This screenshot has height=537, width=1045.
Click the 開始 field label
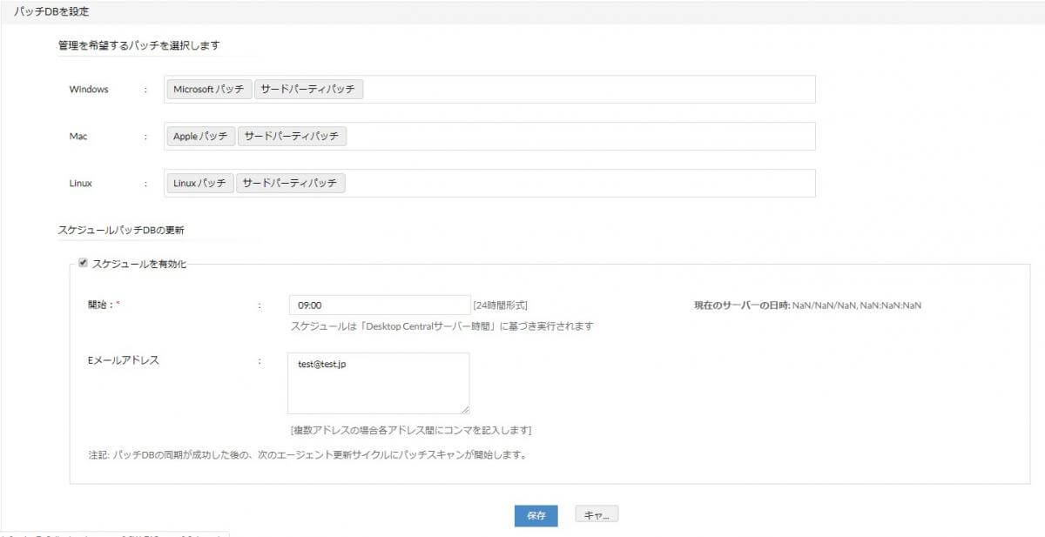104,305
